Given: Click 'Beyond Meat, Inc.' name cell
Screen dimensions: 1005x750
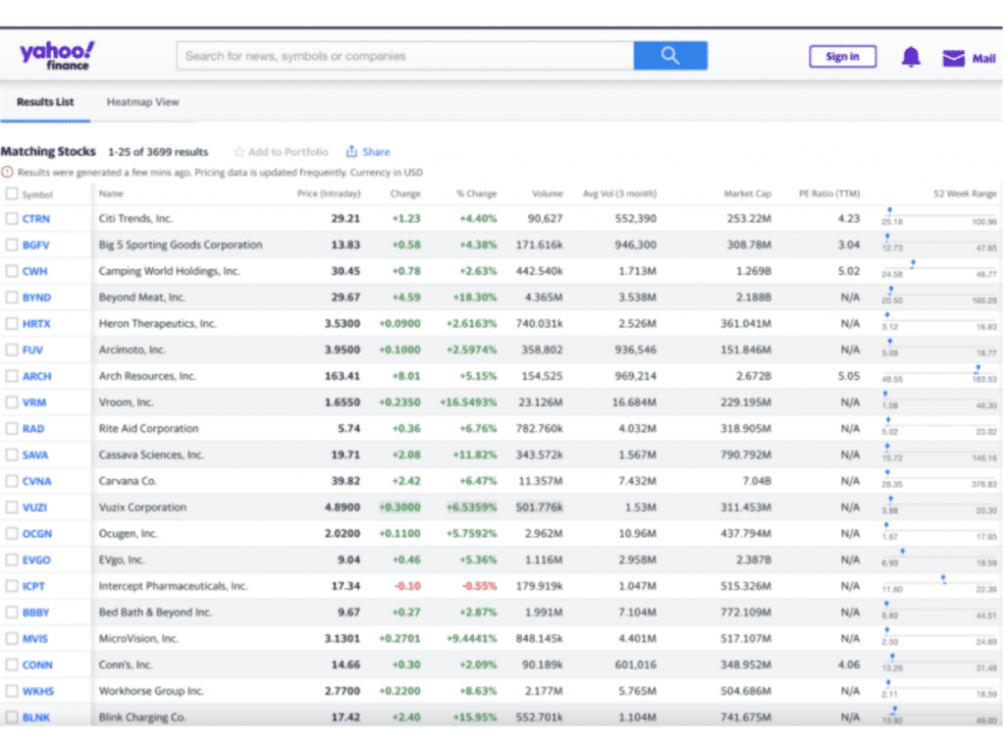Looking at the screenshot, I should click(141, 297).
